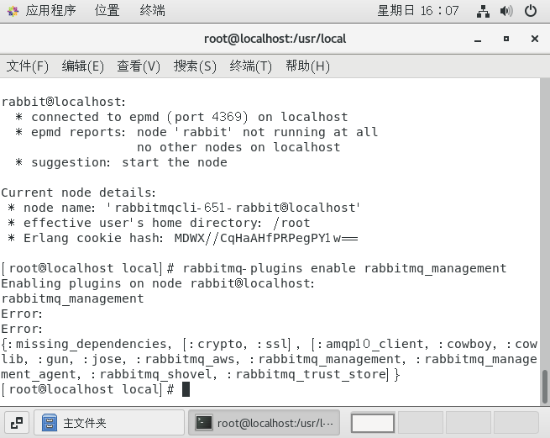Screen dimensions: 550x438
Task: Switch to the third workspace in the switcher
Action: tap(469, 423)
